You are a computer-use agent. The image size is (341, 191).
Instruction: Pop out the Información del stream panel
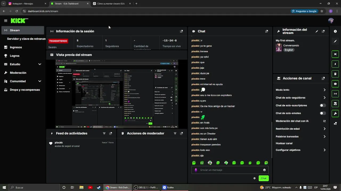pyautogui.click(x=323, y=31)
